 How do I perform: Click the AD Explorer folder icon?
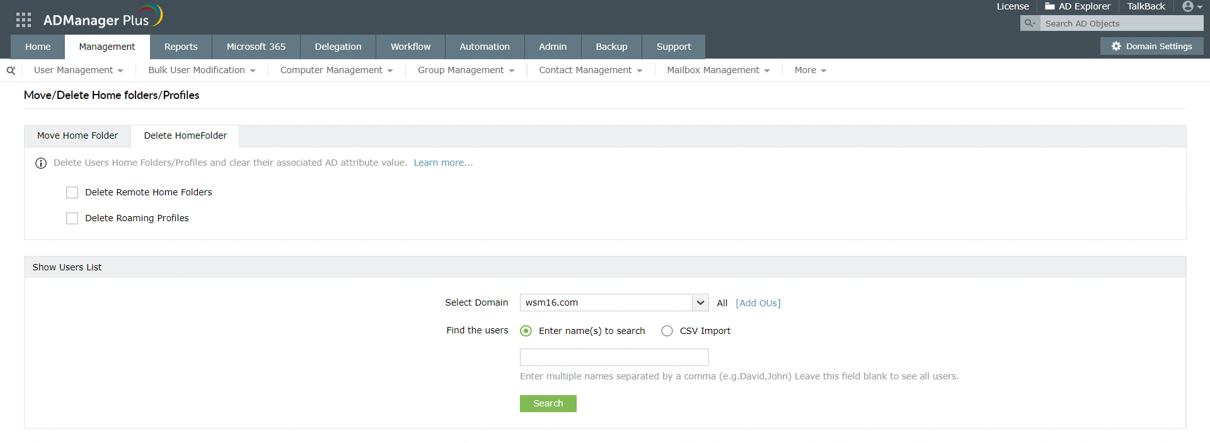coord(1050,6)
